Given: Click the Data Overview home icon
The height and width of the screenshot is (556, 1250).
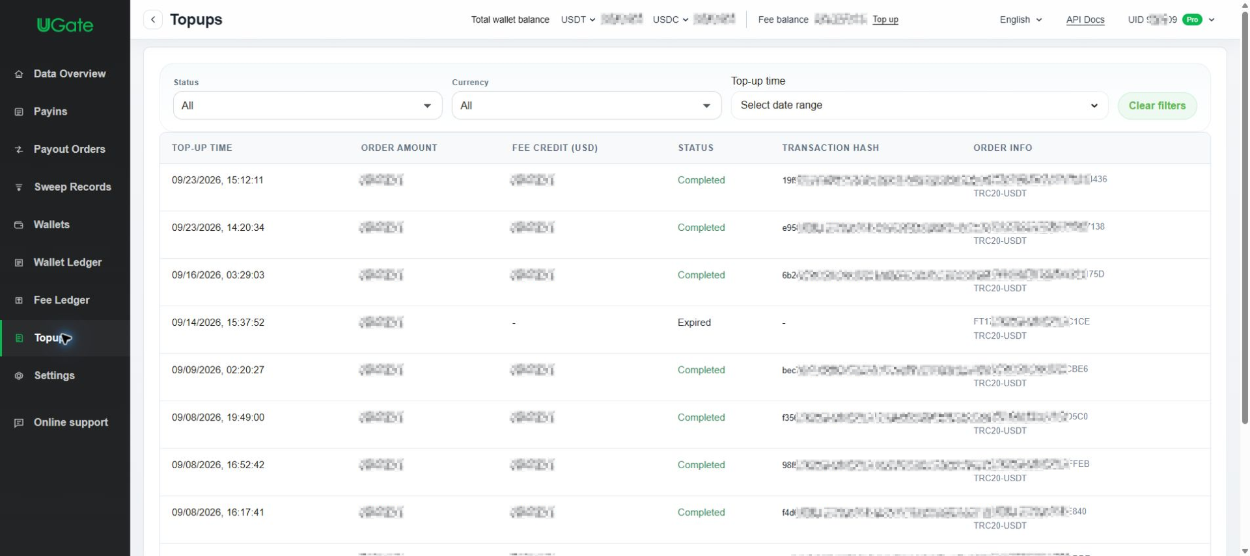Looking at the screenshot, I should pos(19,74).
